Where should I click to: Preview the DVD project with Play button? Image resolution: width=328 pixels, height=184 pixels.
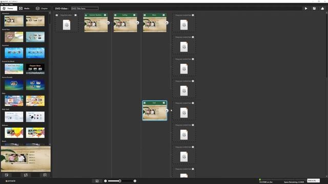coord(306,9)
